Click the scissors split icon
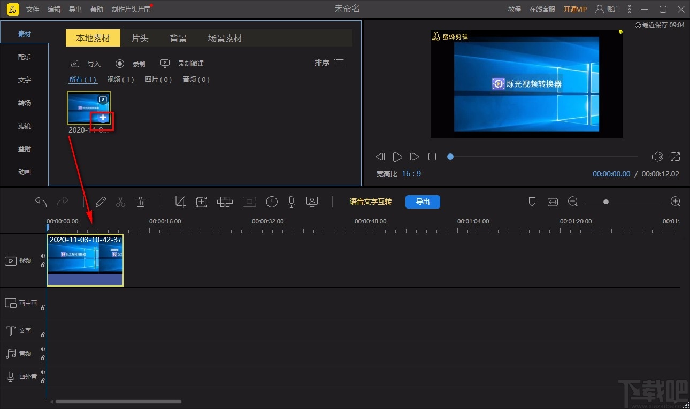 pos(120,202)
